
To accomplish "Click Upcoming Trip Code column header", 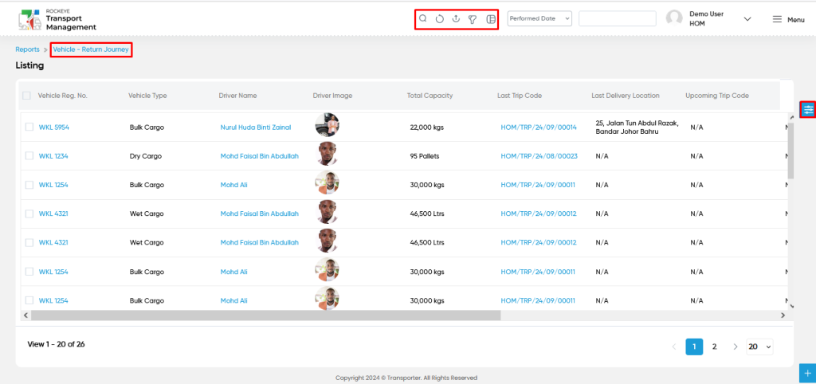I will [x=717, y=96].
